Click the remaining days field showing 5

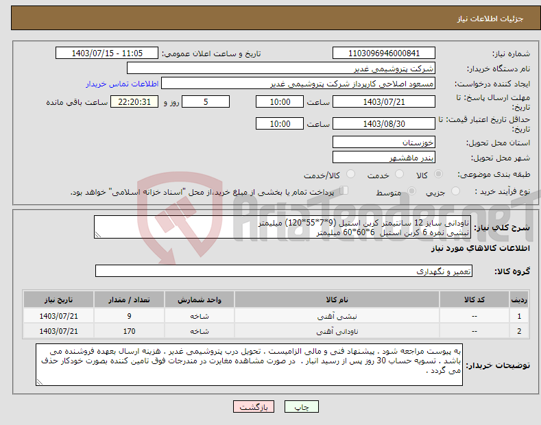pos(206,101)
